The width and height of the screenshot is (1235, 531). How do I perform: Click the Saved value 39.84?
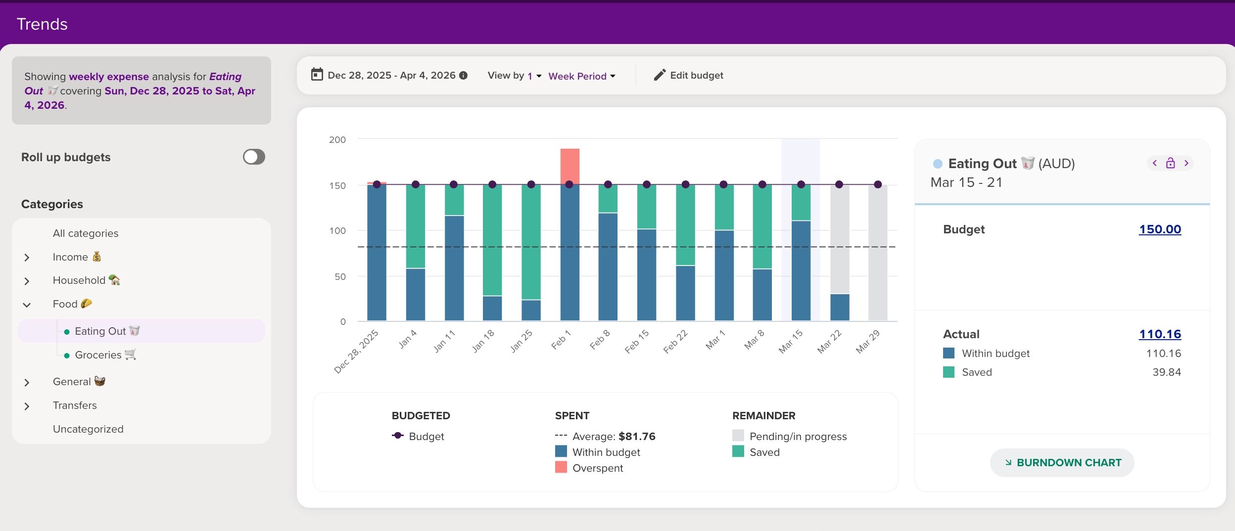[x=1167, y=372]
